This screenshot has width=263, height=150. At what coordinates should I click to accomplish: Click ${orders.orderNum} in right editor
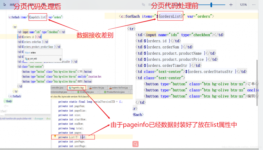(x=163, y=47)
